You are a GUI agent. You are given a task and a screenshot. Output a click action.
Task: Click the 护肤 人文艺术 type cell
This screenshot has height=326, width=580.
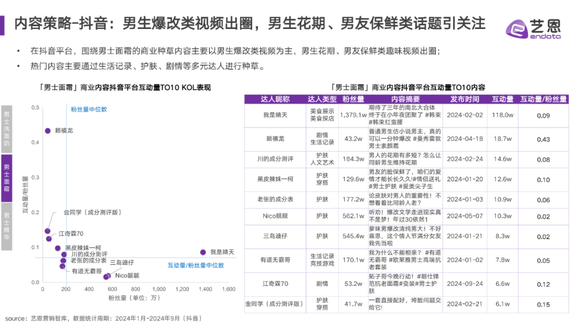[x=322, y=159]
